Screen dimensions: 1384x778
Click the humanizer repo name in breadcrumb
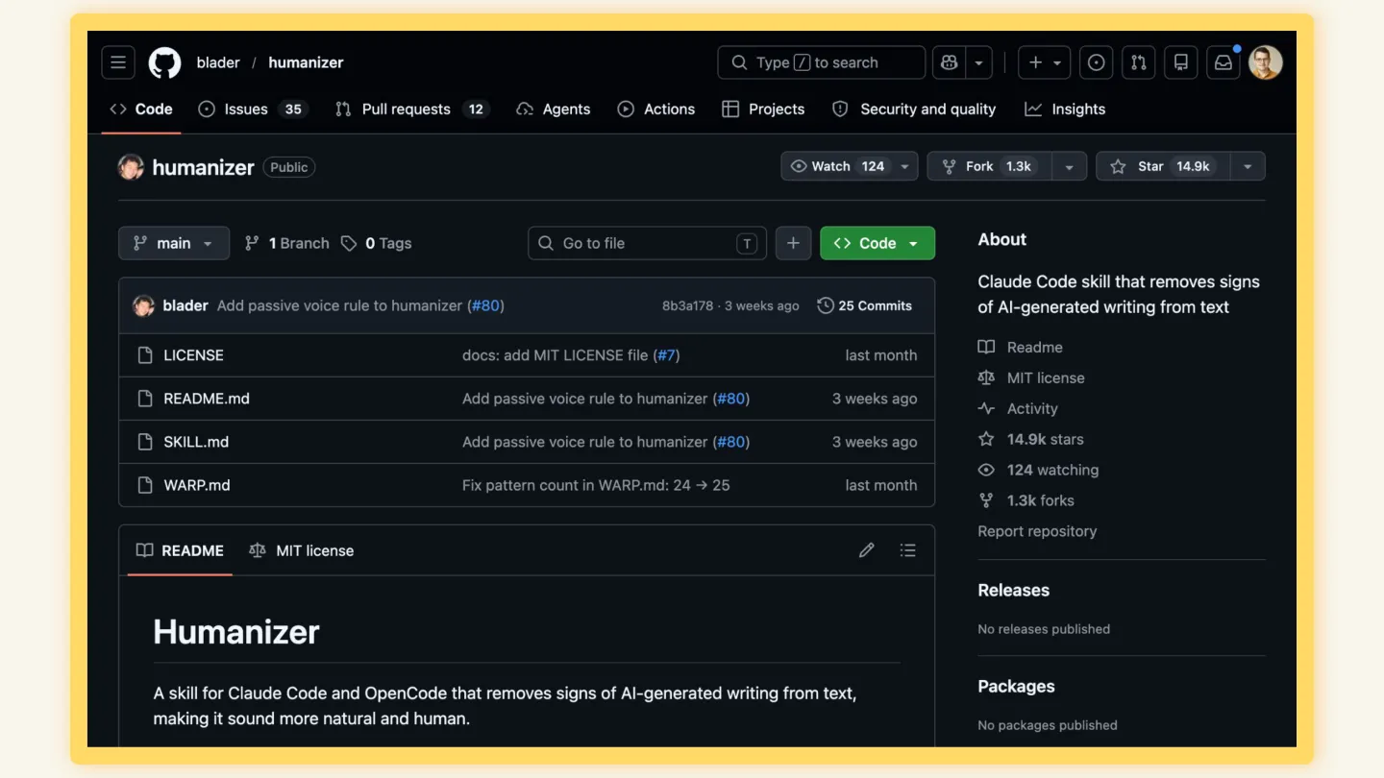(x=306, y=62)
